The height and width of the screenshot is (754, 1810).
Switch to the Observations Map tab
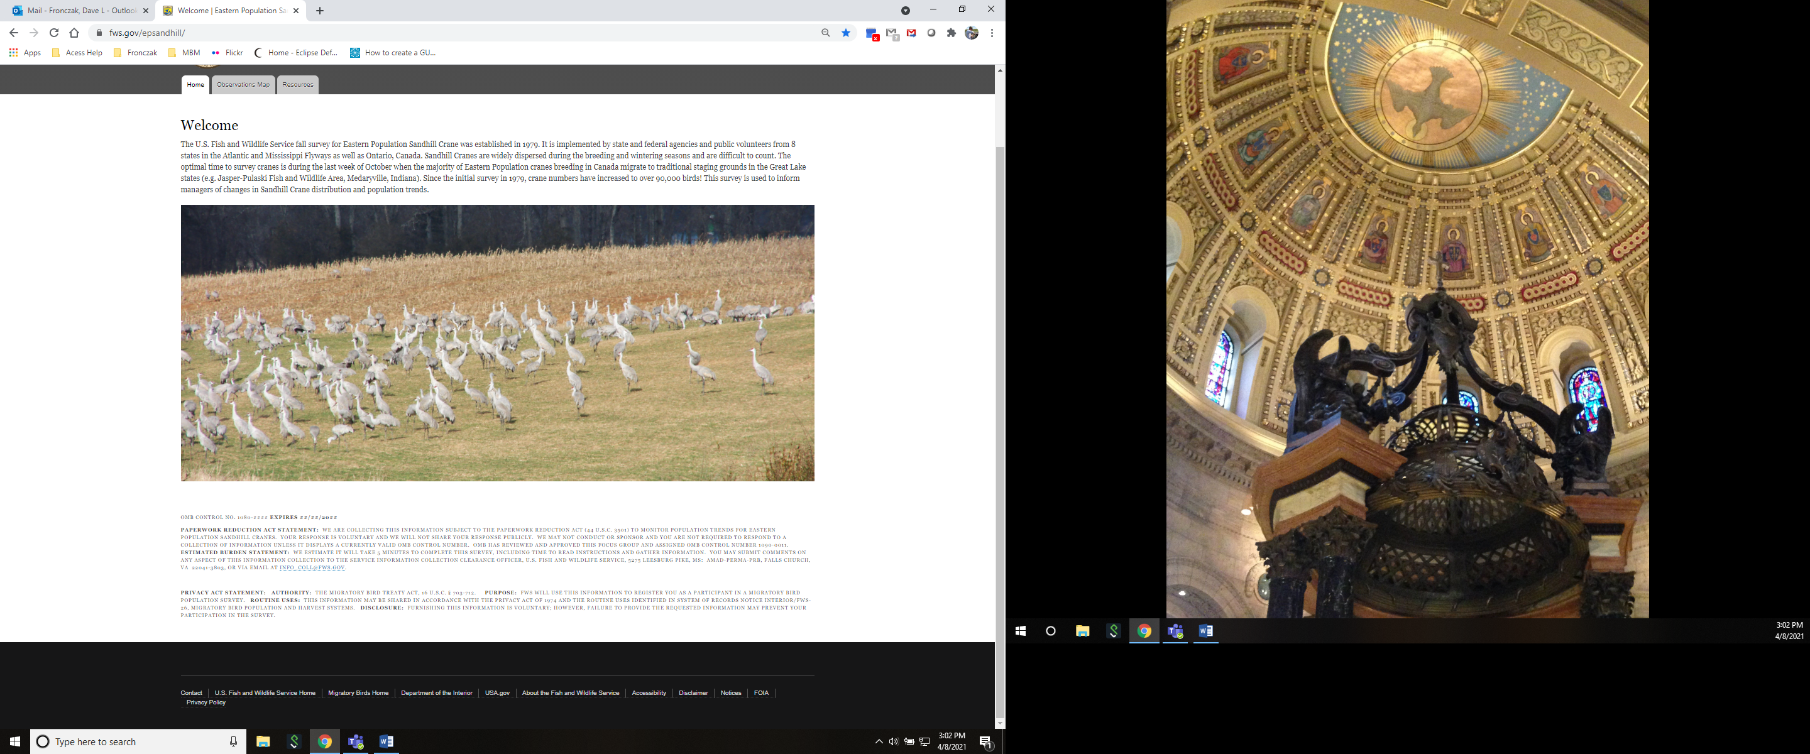243,84
